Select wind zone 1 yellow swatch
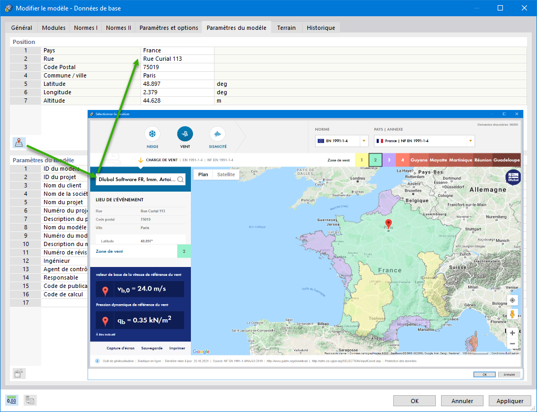This screenshot has width=537, height=412. point(362,160)
